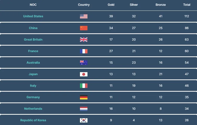Sort by the Total column header
The height and width of the screenshot is (125, 197).
click(187, 5)
